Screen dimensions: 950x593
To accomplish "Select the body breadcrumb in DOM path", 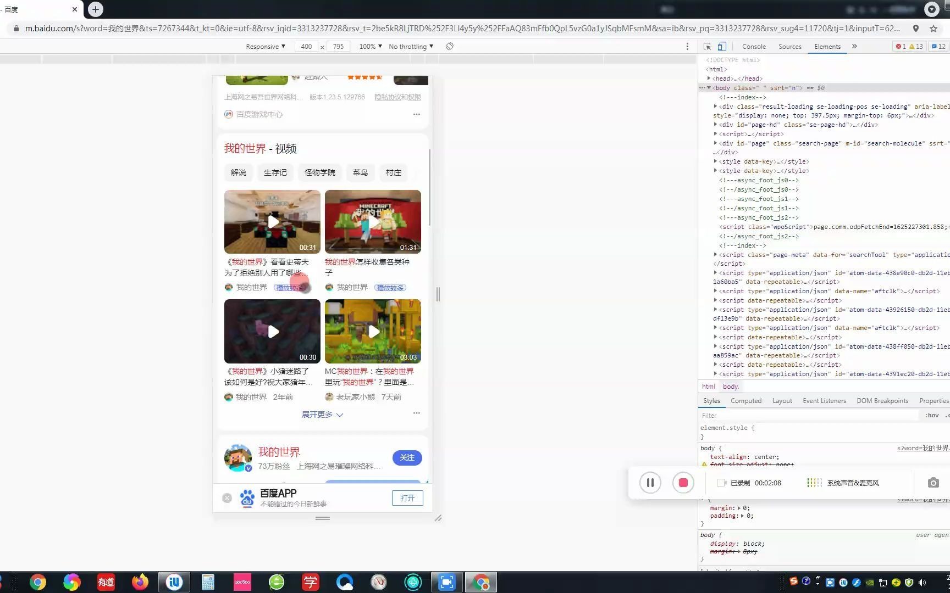I will click(x=731, y=387).
